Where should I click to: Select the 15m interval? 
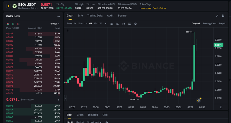80,23
